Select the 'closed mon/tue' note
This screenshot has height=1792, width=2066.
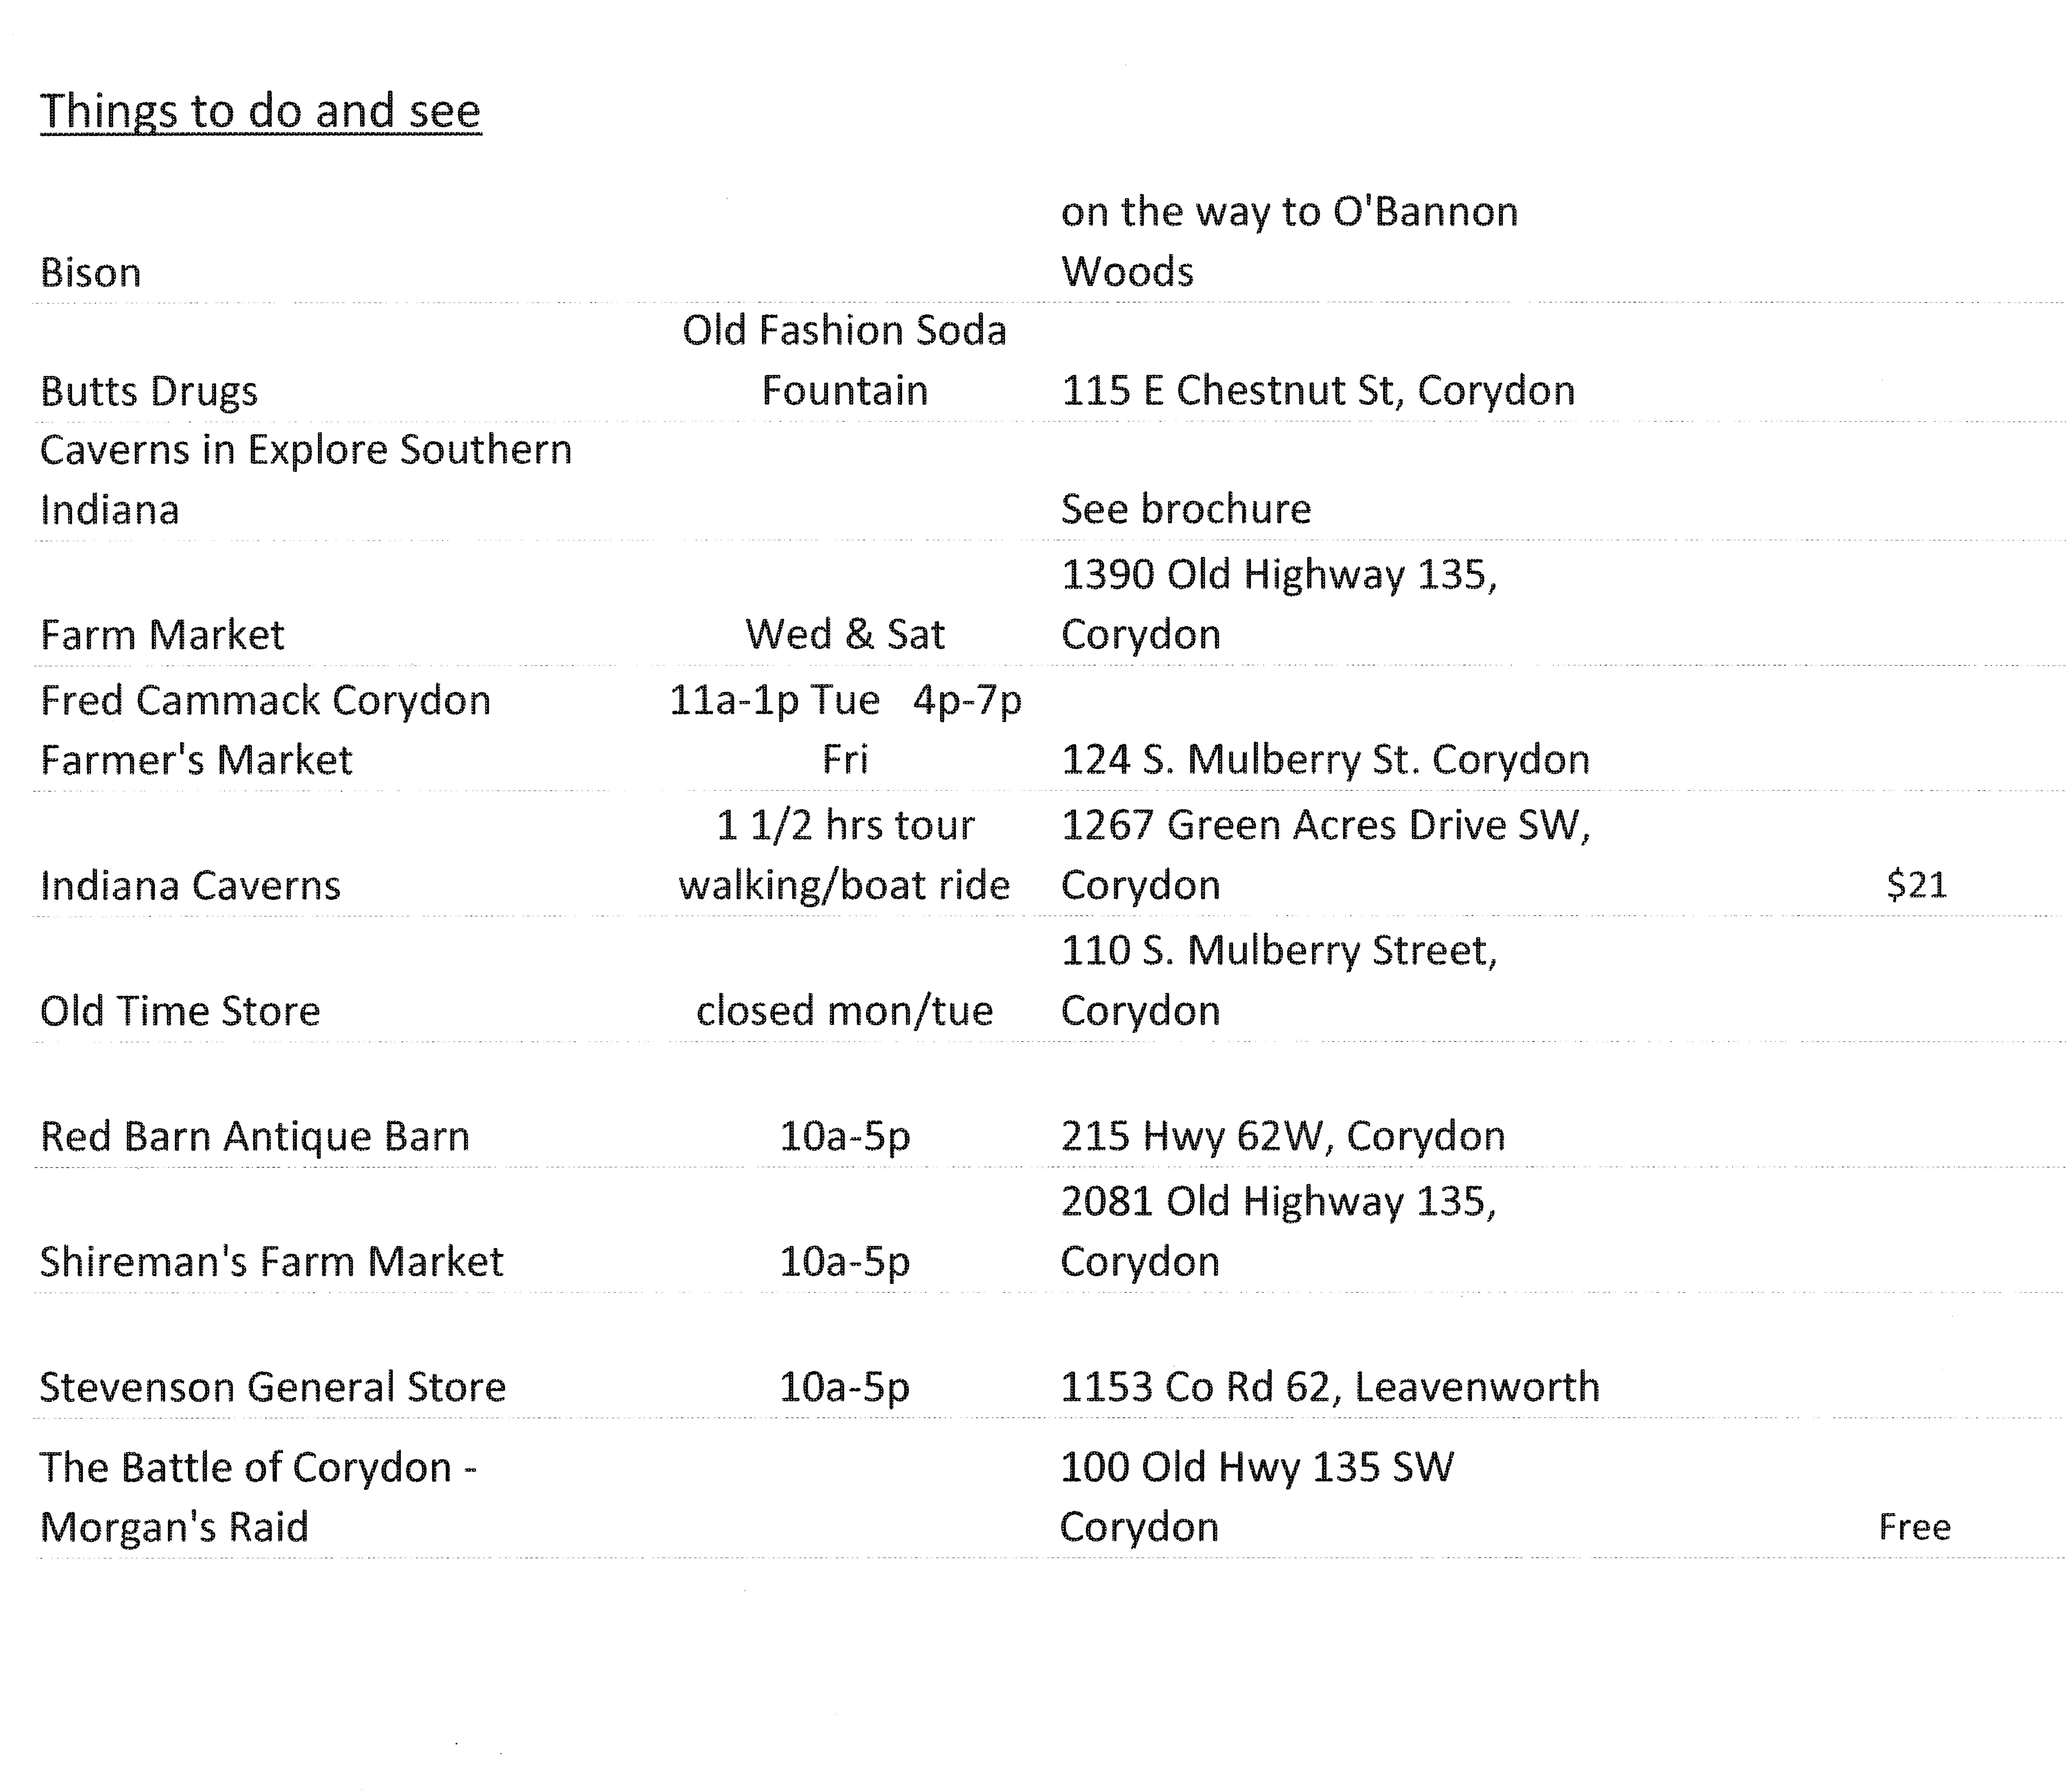[845, 1011]
